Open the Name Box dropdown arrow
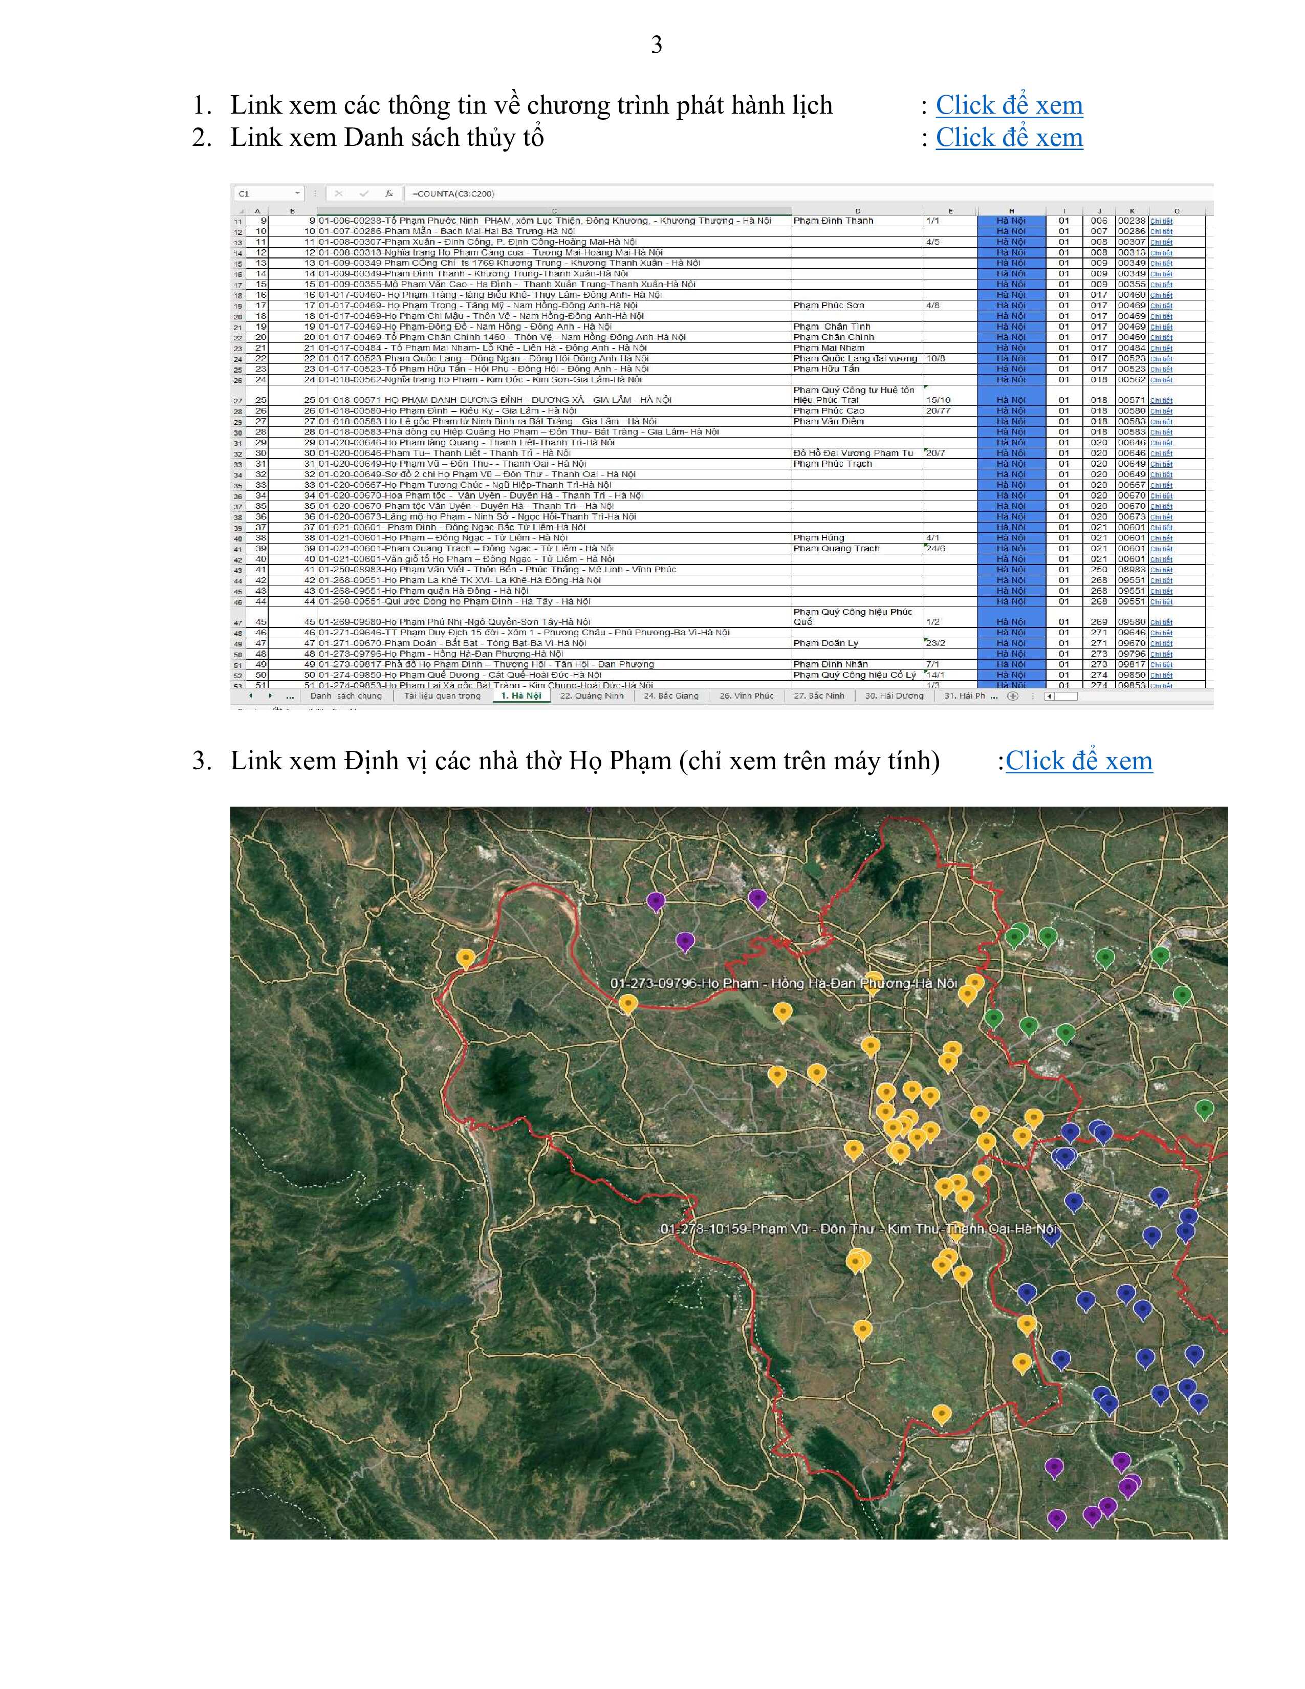This screenshot has width=1305, height=1689. pos(297,193)
